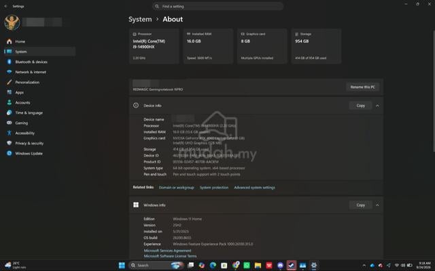The height and width of the screenshot is (271, 435).
Task: Click the Privacy & security shield icon
Action: tap(9, 143)
